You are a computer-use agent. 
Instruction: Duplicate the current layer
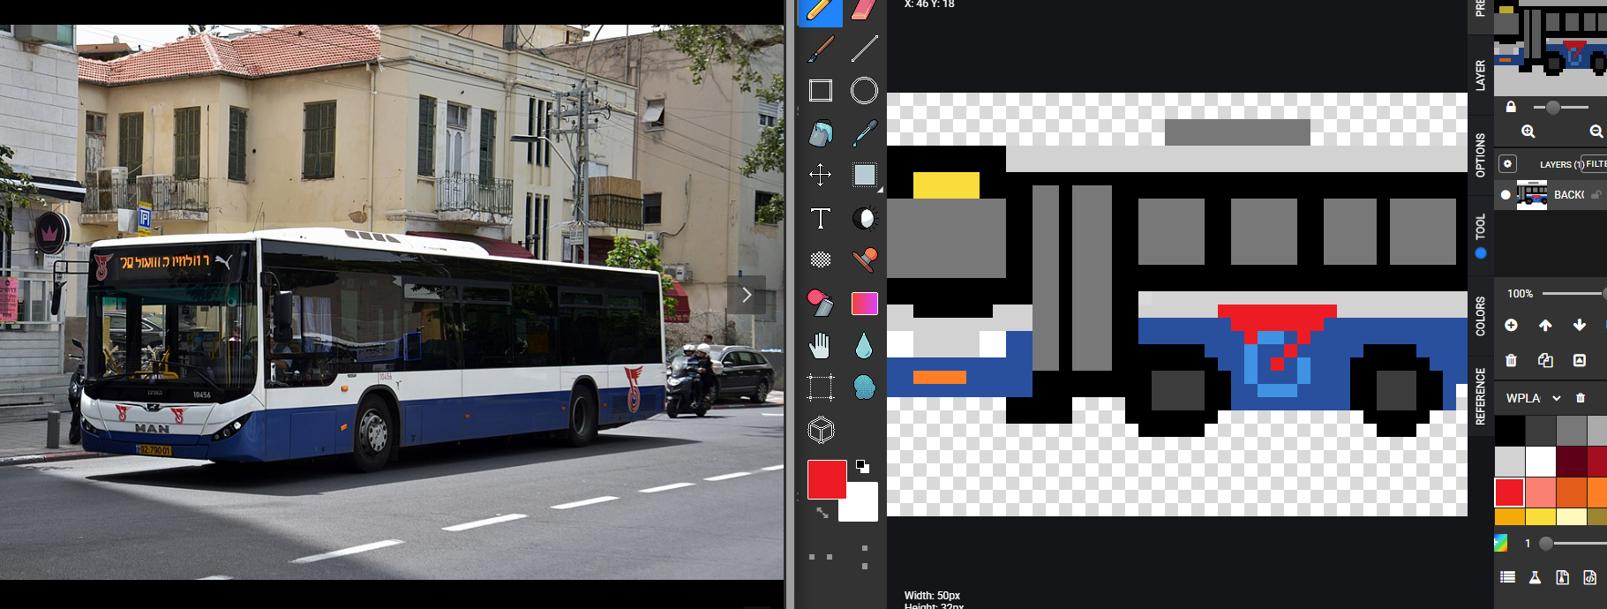(x=1545, y=360)
